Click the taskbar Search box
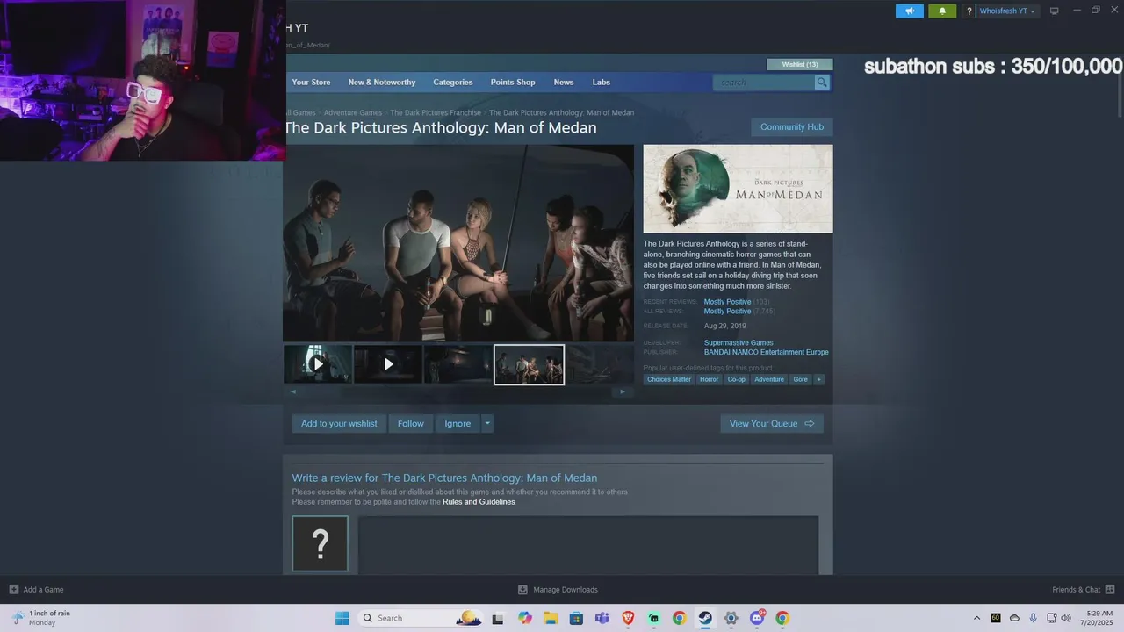The width and height of the screenshot is (1124, 632). (421, 618)
